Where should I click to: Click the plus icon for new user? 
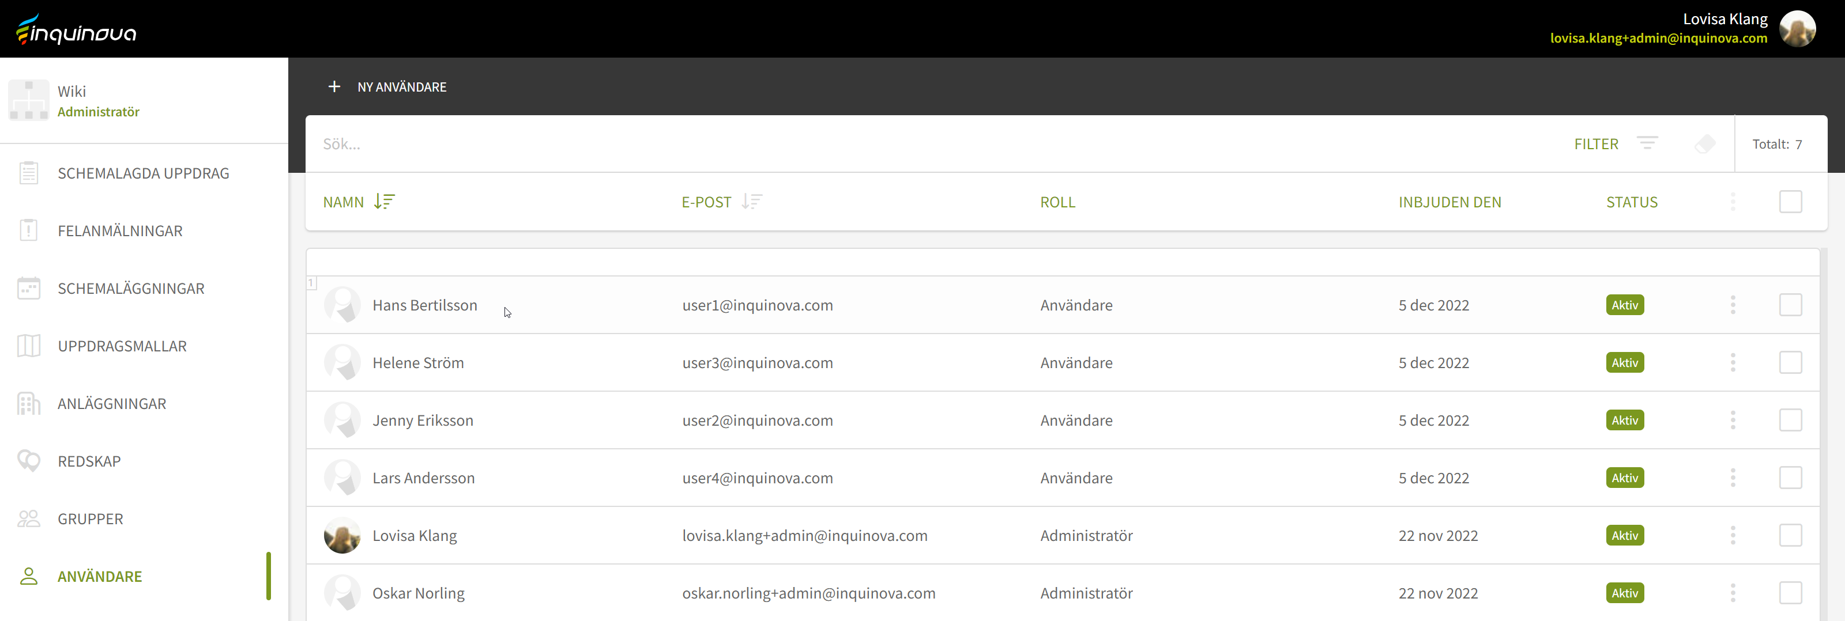pyautogui.click(x=334, y=86)
